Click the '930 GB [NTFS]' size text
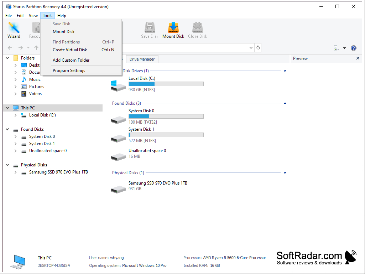The height and width of the screenshot is (274, 365). point(141,90)
